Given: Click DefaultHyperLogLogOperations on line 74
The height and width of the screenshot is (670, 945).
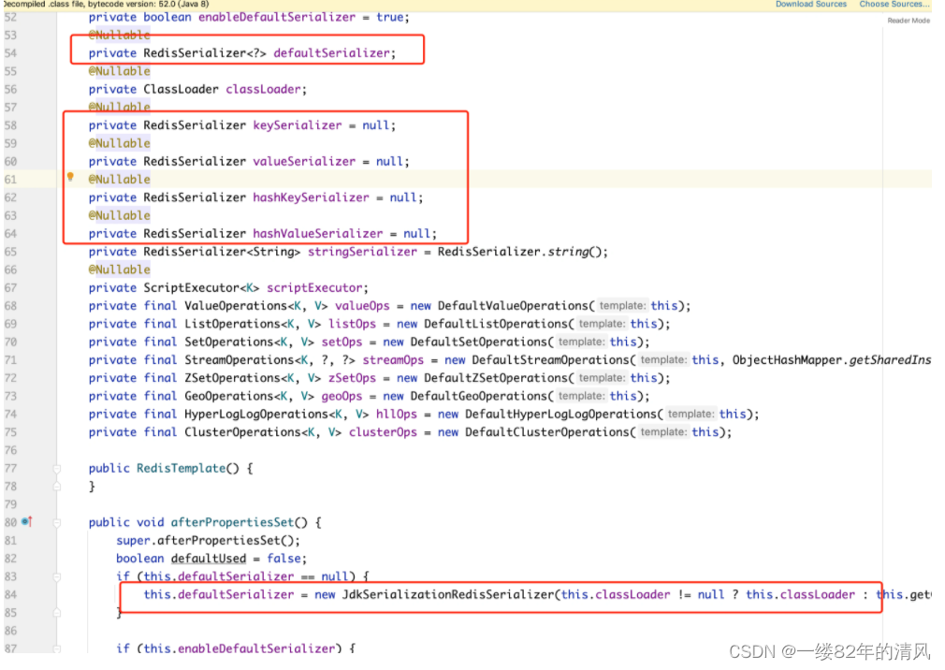Looking at the screenshot, I should (560, 415).
